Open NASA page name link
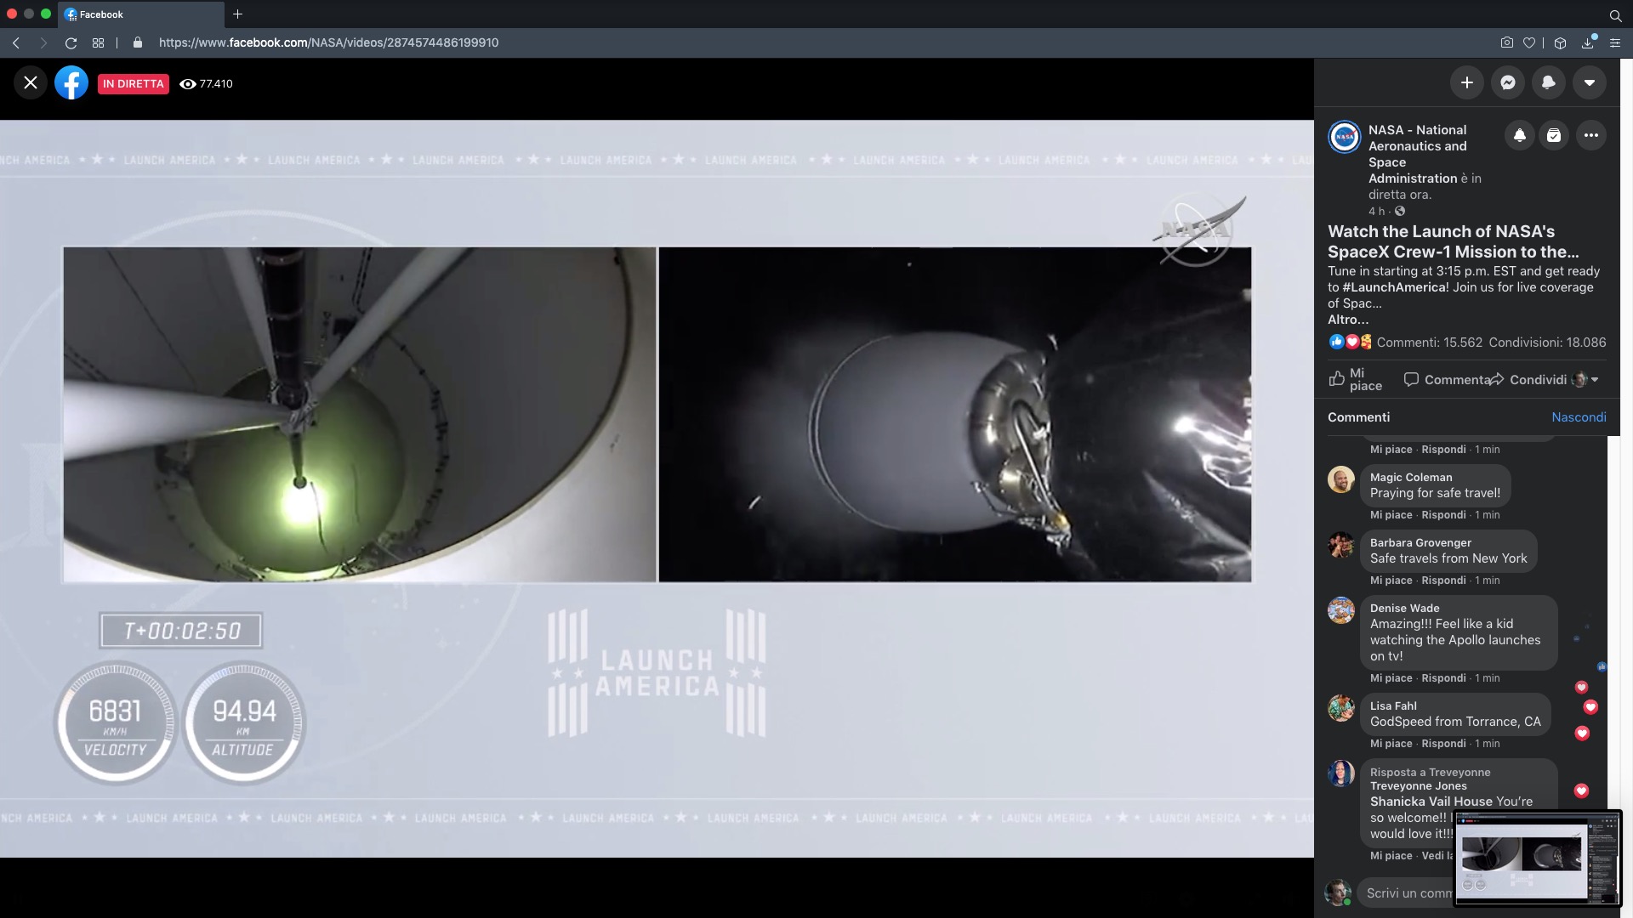Screen dimensions: 1633x918 point(1418,154)
